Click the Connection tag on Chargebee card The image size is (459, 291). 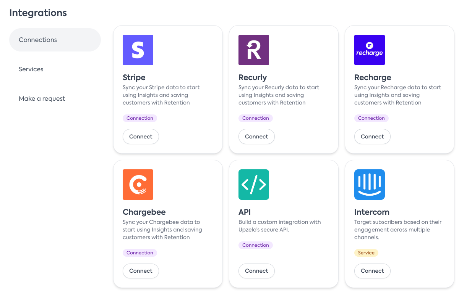[140, 253]
